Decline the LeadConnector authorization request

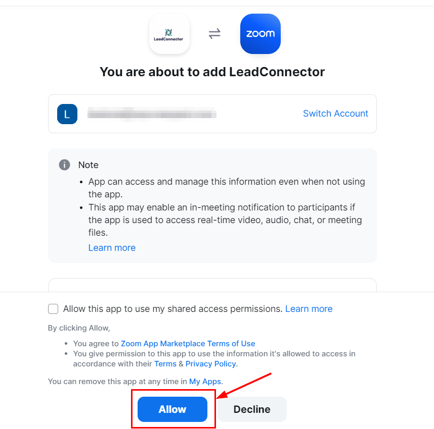(x=252, y=409)
